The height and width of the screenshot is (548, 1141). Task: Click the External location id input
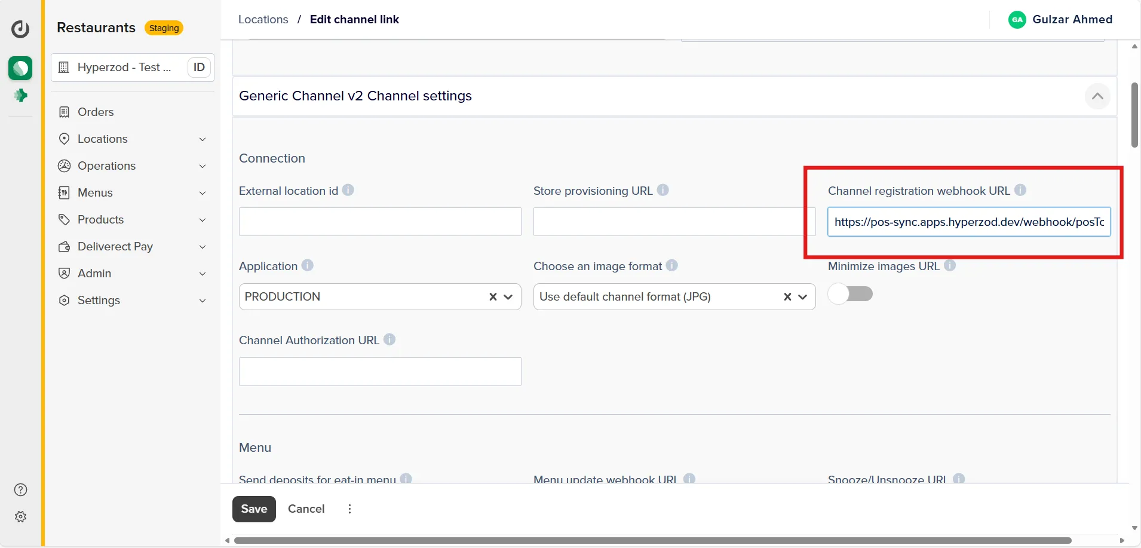(x=380, y=222)
